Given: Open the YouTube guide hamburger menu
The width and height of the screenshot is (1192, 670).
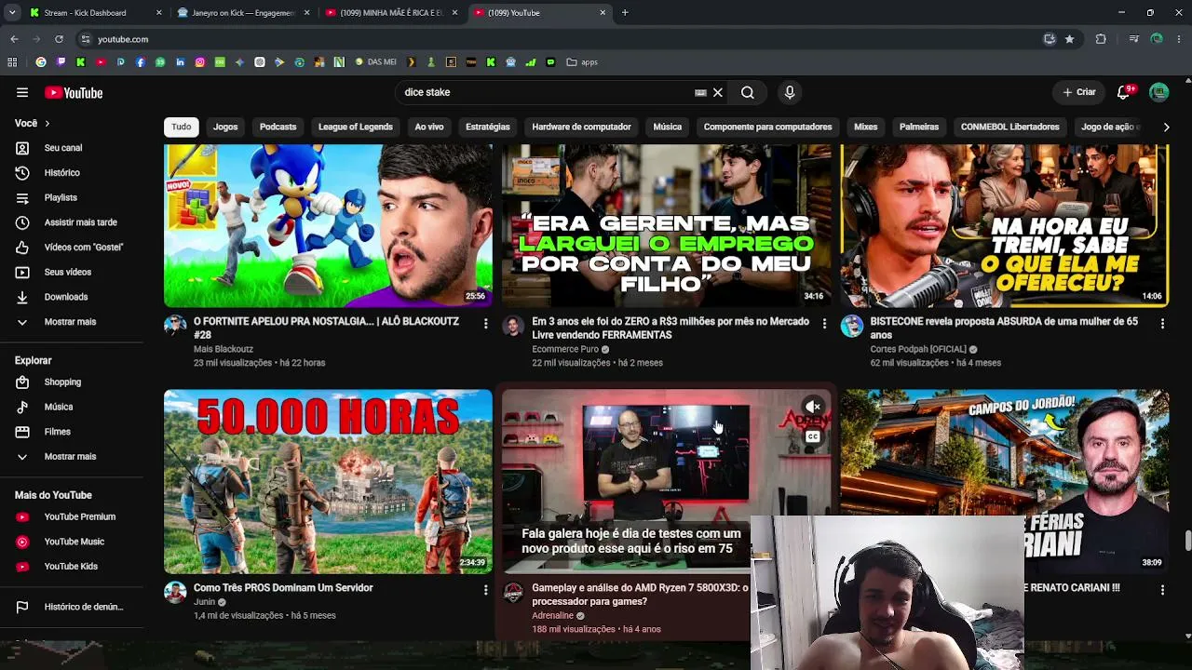Looking at the screenshot, I should coord(22,92).
